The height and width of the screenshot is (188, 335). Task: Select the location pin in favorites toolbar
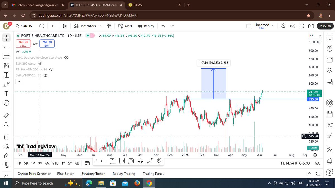tap(159, 161)
